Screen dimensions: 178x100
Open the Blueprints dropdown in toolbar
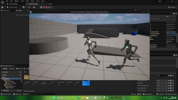pyautogui.click(x=29, y=7)
